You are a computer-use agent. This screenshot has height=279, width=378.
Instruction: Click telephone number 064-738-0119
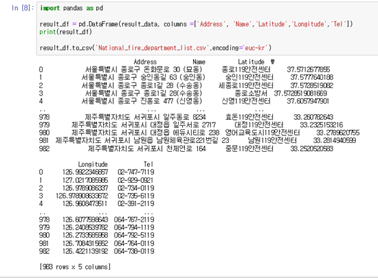point(134,251)
